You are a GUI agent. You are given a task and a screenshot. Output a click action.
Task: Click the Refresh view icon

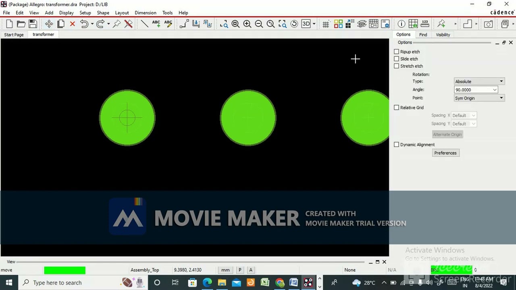[x=294, y=24]
